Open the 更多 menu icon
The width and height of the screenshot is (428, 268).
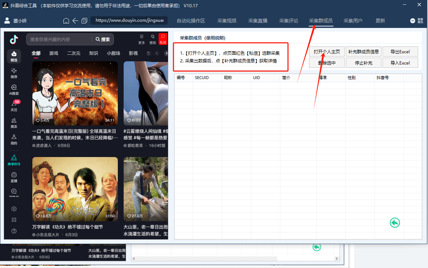(141, 39)
